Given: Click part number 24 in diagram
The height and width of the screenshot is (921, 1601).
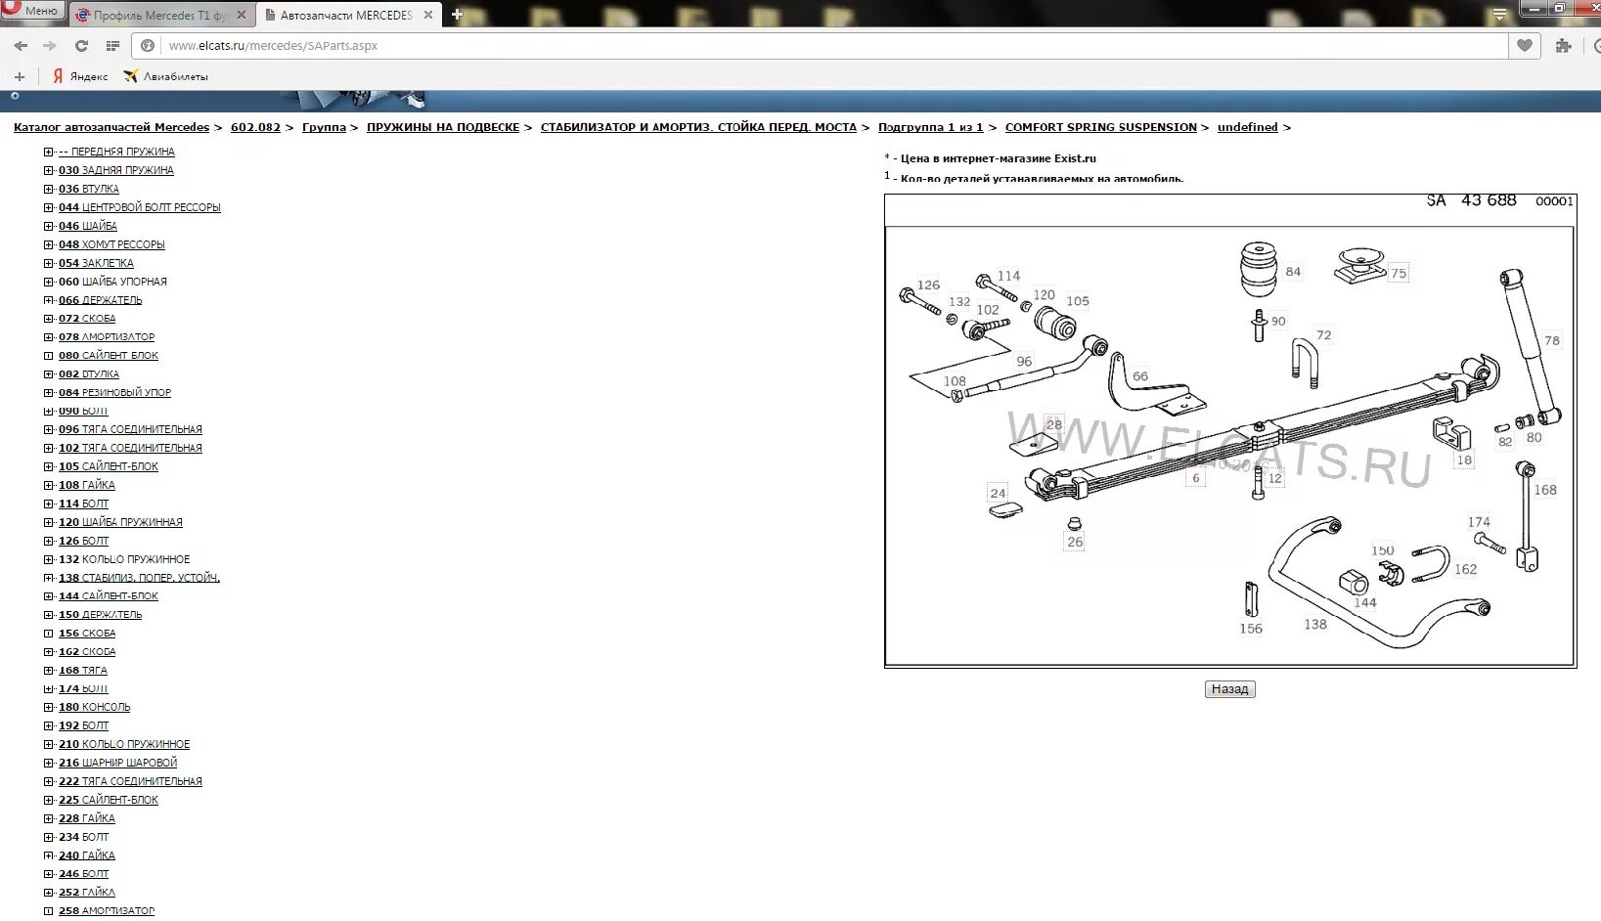Looking at the screenshot, I should point(998,493).
